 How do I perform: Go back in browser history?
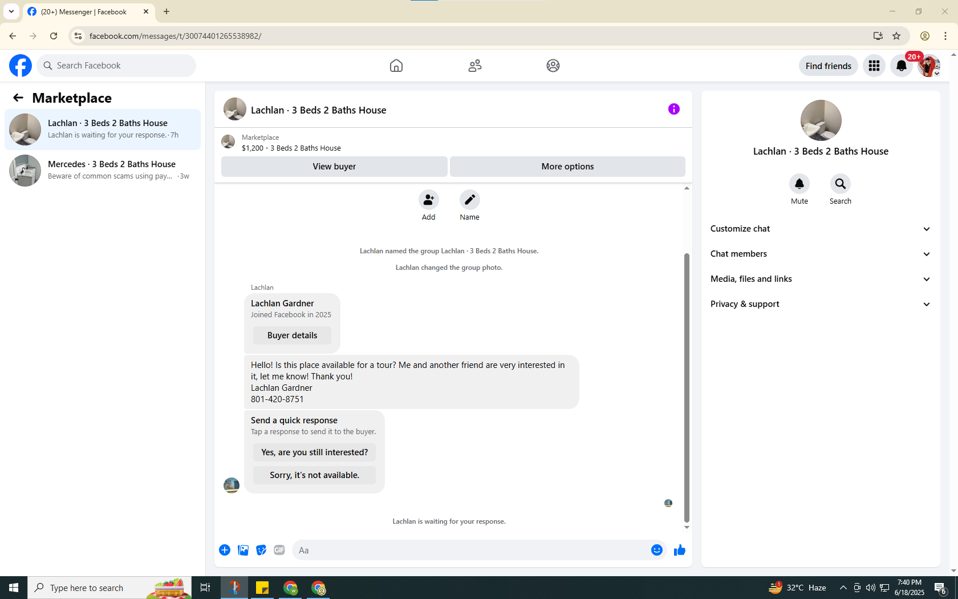coord(13,36)
